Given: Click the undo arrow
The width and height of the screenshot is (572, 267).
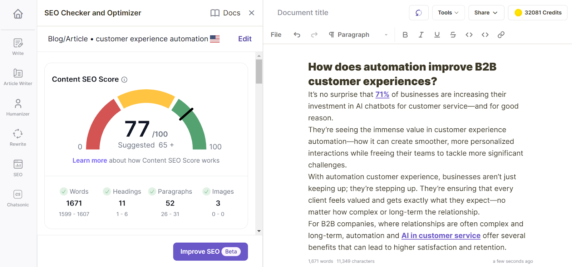Looking at the screenshot, I should click(297, 35).
